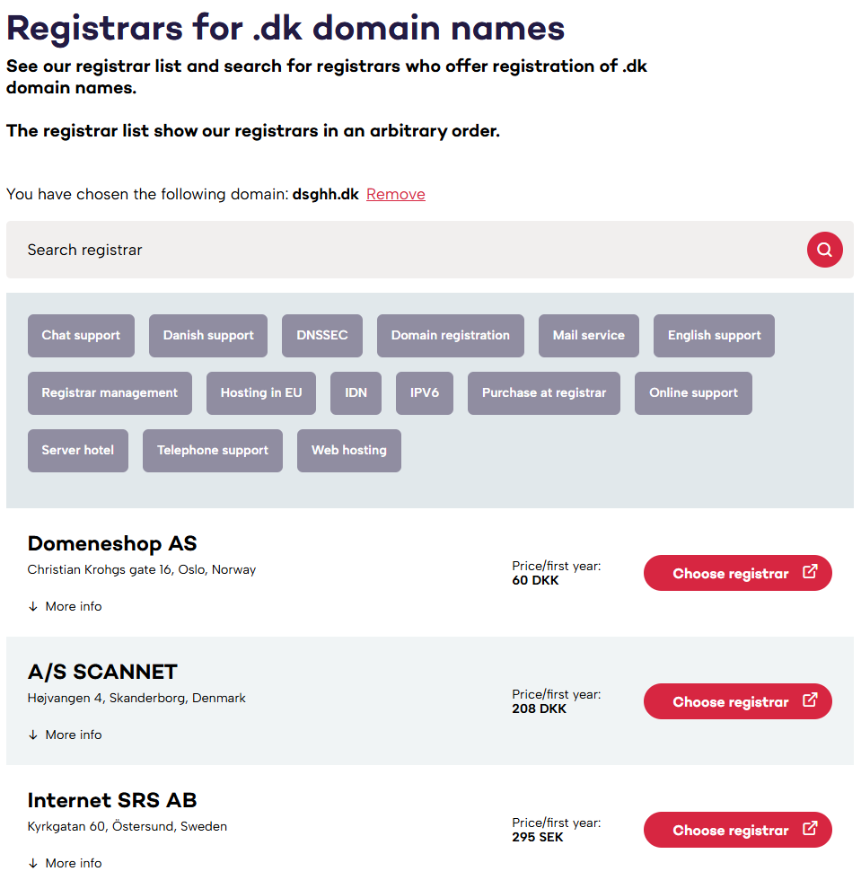861x889 pixels.
Task: Choose registrar Domeneshop AS
Action: click(730, 574)
